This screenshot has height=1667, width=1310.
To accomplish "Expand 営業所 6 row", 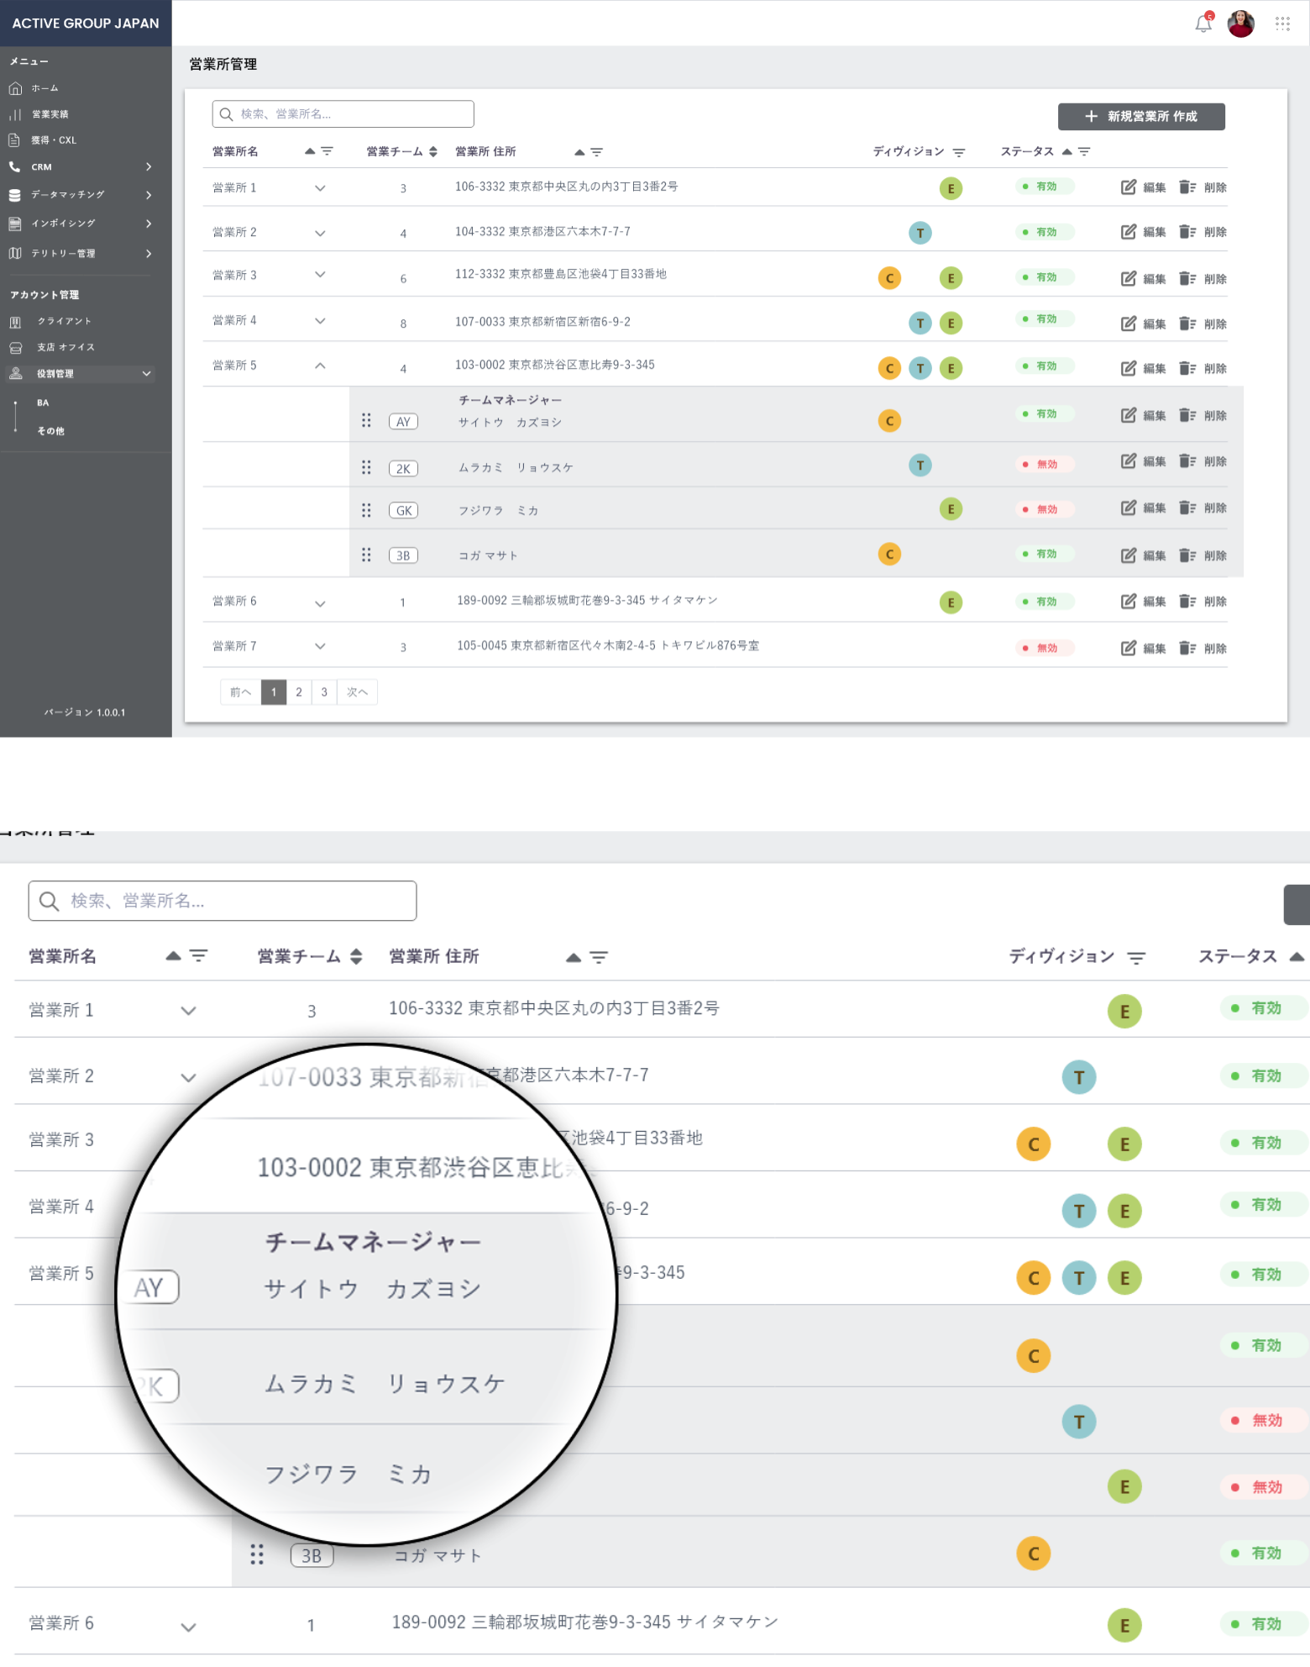I will [x=320, y=603].
